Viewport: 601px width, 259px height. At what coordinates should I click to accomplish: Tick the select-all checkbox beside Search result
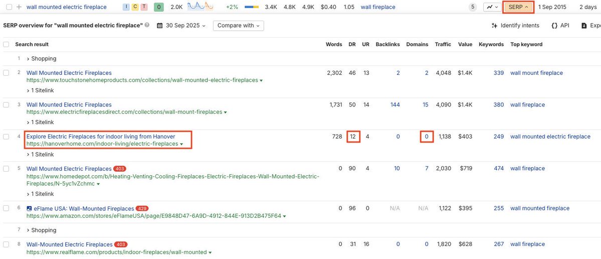(6, 45)
